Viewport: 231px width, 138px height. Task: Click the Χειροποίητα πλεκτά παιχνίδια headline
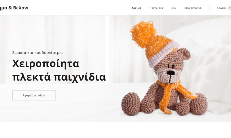(x=59, y=70)
